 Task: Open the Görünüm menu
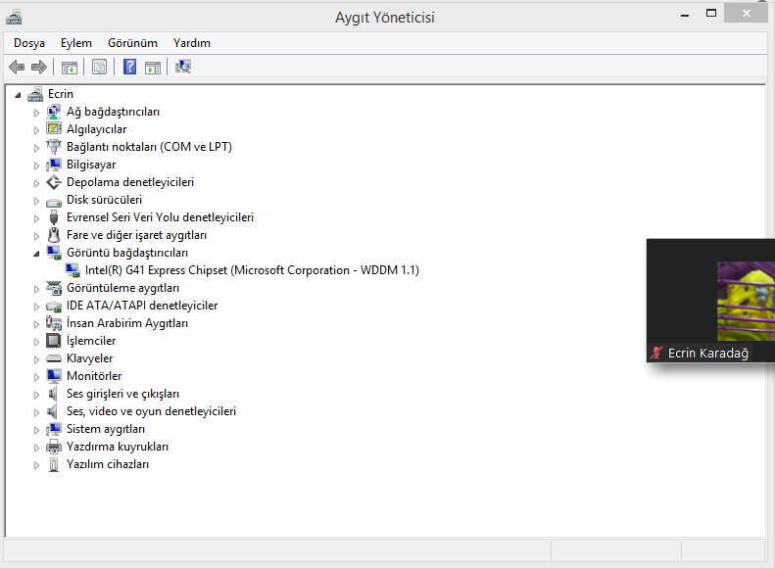(132, 43)
